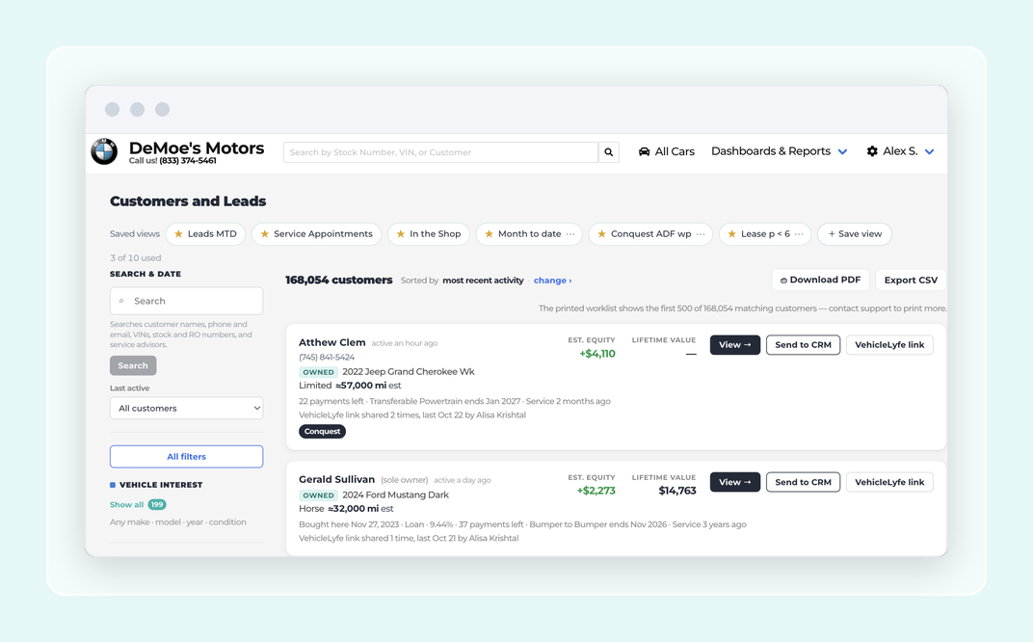Open the ellipsis menu on Conquest ADF wp

(x=701, y=234)
